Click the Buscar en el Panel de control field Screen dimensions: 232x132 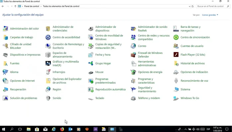[x=213, y=6]
